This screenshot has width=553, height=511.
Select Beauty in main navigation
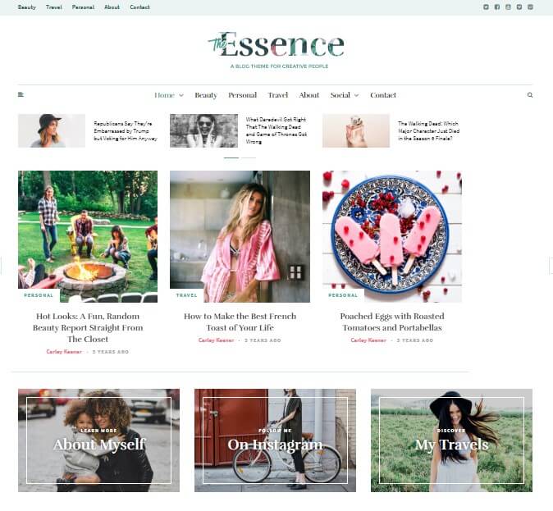[206, 95]
